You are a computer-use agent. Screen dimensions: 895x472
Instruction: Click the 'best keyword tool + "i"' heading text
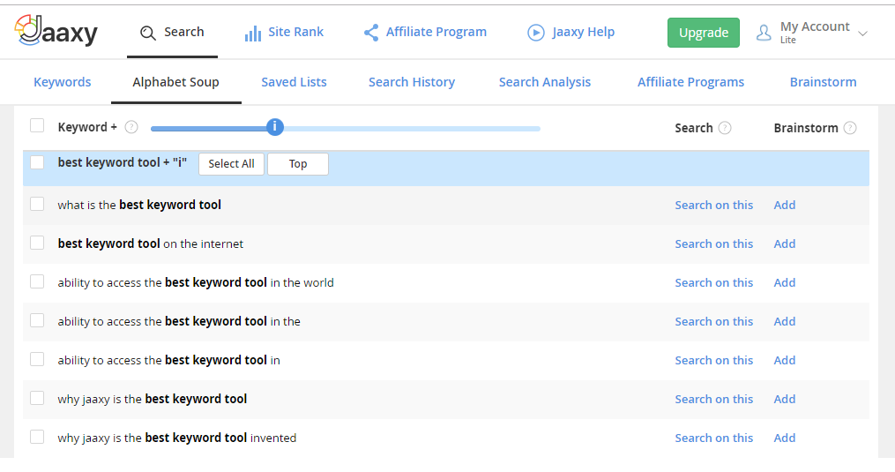coord(123,163)
